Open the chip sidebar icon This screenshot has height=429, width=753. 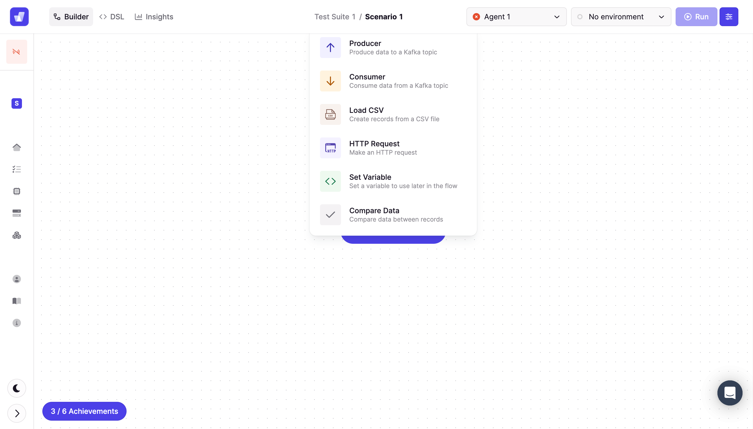click(16, 191)
